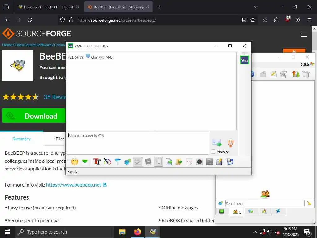Reload the SourceForge page

pyautogui.click(x=30, y=20)
